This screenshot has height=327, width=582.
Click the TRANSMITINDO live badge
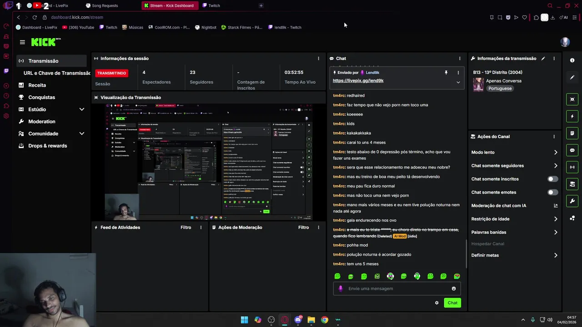[111, 73]
